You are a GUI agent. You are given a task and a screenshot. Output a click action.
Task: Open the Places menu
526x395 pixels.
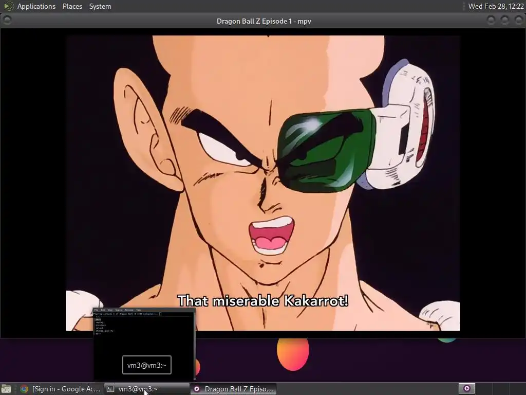tap(72, 6)
